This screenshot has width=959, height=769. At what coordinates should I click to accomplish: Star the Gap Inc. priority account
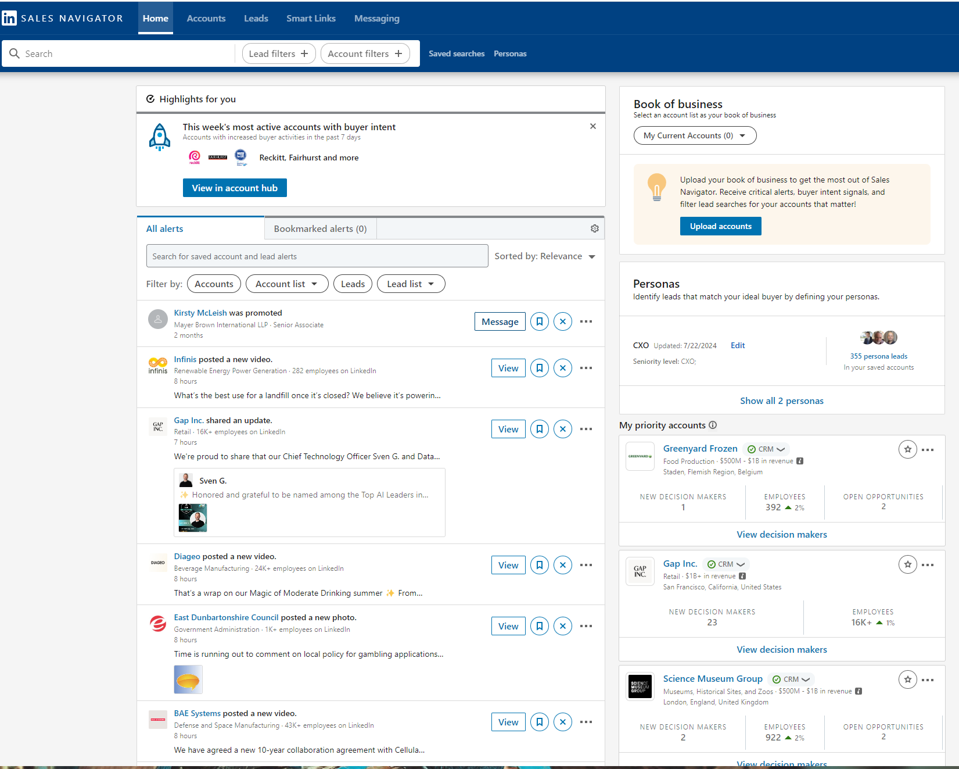click(x=908, y=564)
